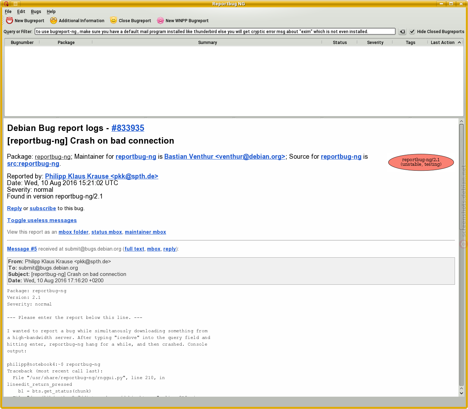Open the Message #5 link

(x=22, y=249)
